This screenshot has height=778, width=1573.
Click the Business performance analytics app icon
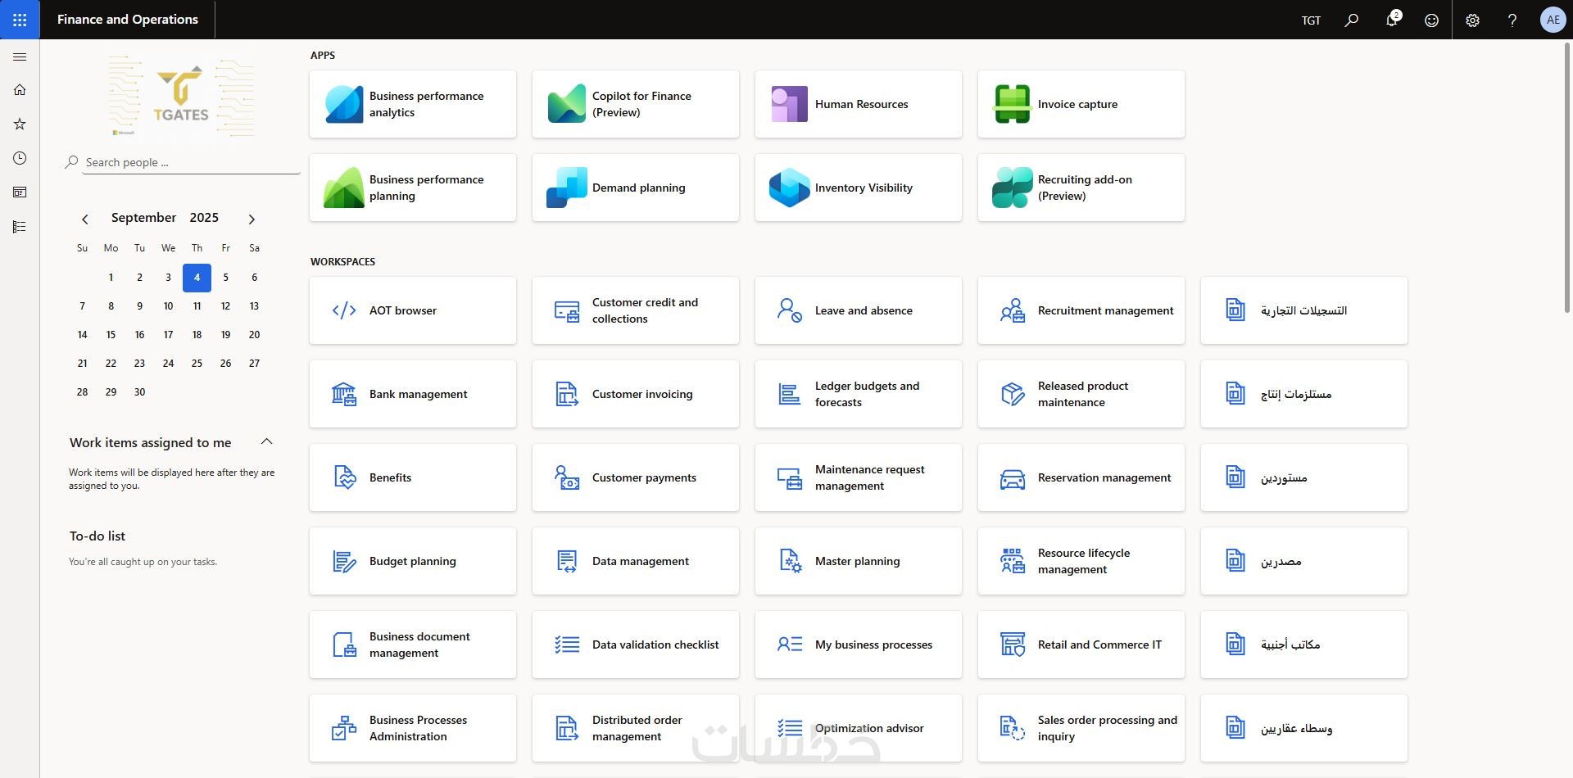[344, 104]
